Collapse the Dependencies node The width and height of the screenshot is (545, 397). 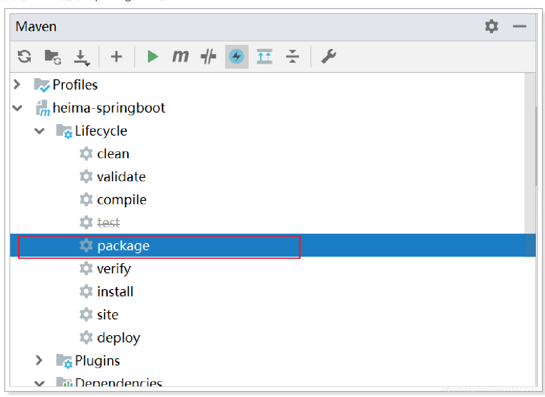(x=40, y=383)
